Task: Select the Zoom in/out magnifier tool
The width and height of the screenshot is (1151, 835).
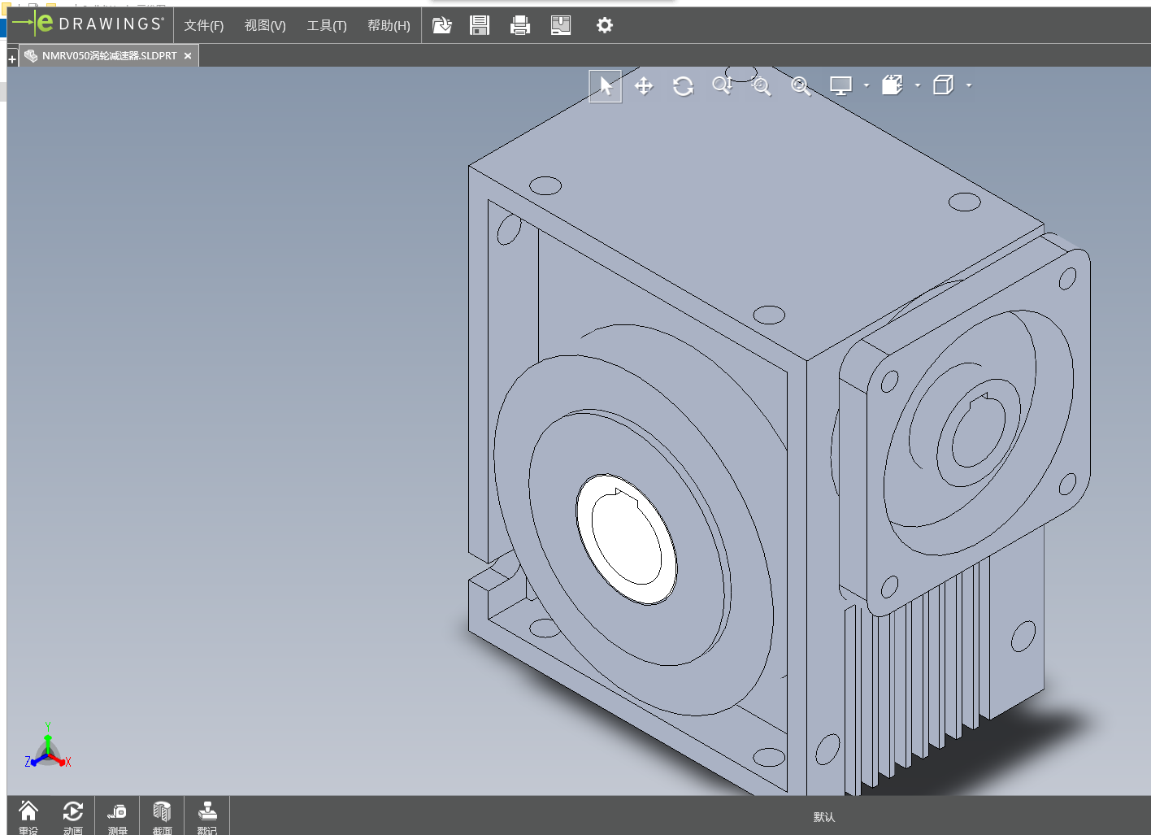Action: coord(722,85)
